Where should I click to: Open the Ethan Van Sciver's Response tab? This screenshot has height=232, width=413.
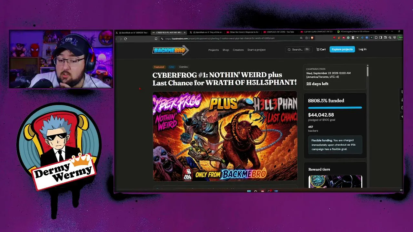click(243, 32)
